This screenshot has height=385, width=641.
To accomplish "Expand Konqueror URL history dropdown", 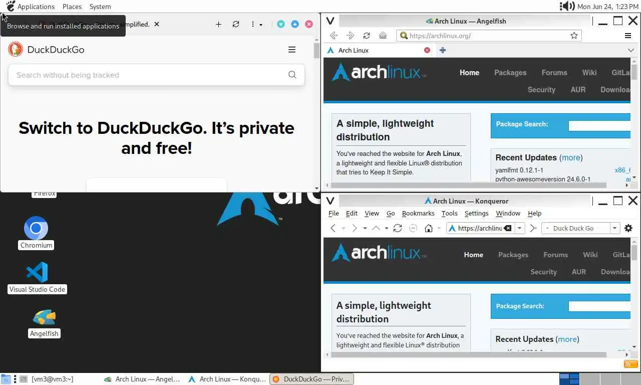I will [520, 228].
